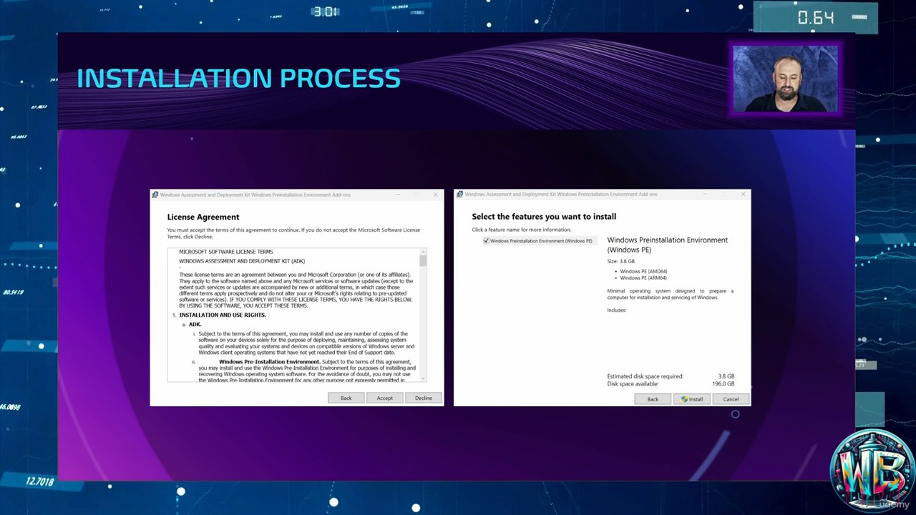Click the shield icon on Install button

click(684, 399)
